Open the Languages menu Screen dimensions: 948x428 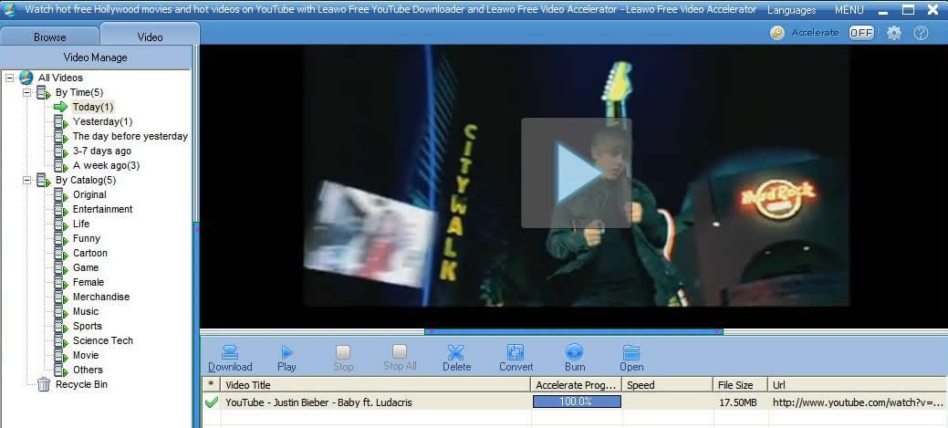(x=791, y=10)
